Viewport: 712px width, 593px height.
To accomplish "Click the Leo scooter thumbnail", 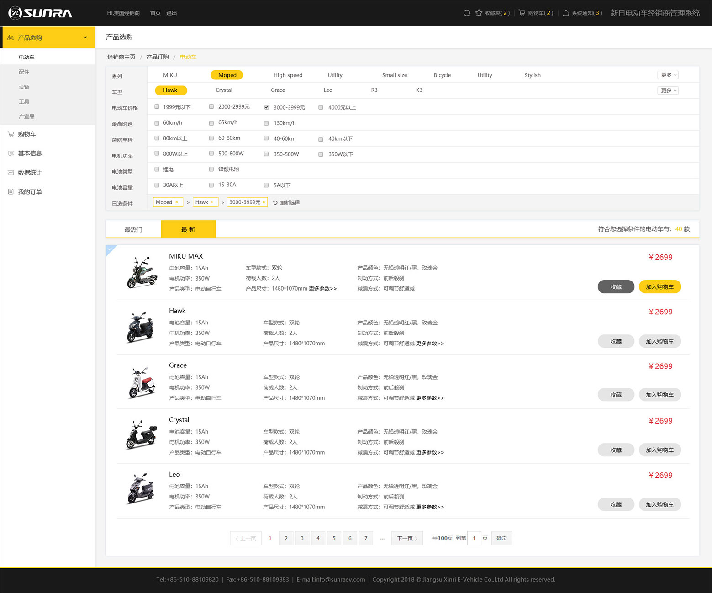I will click(x=141, y=488).
